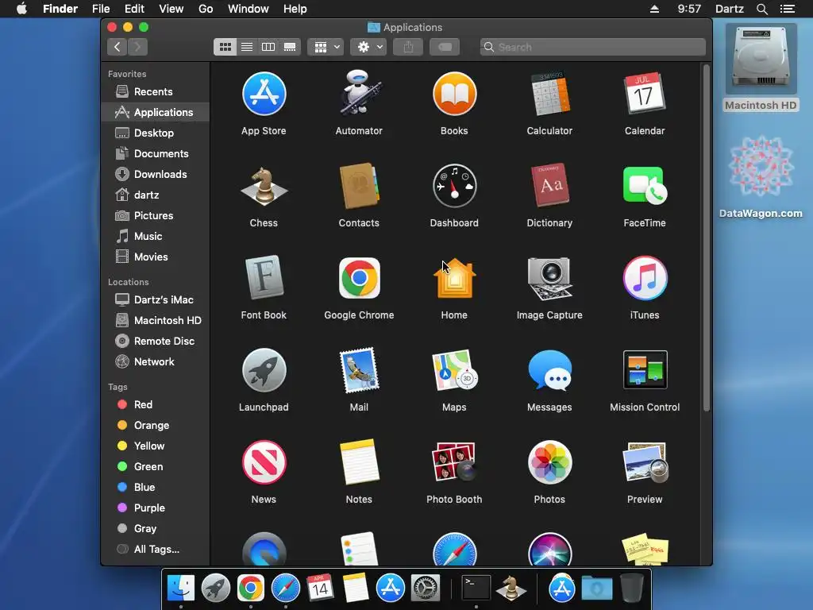
Task: Switch to column view mode
Action: [x=268, y=47]
